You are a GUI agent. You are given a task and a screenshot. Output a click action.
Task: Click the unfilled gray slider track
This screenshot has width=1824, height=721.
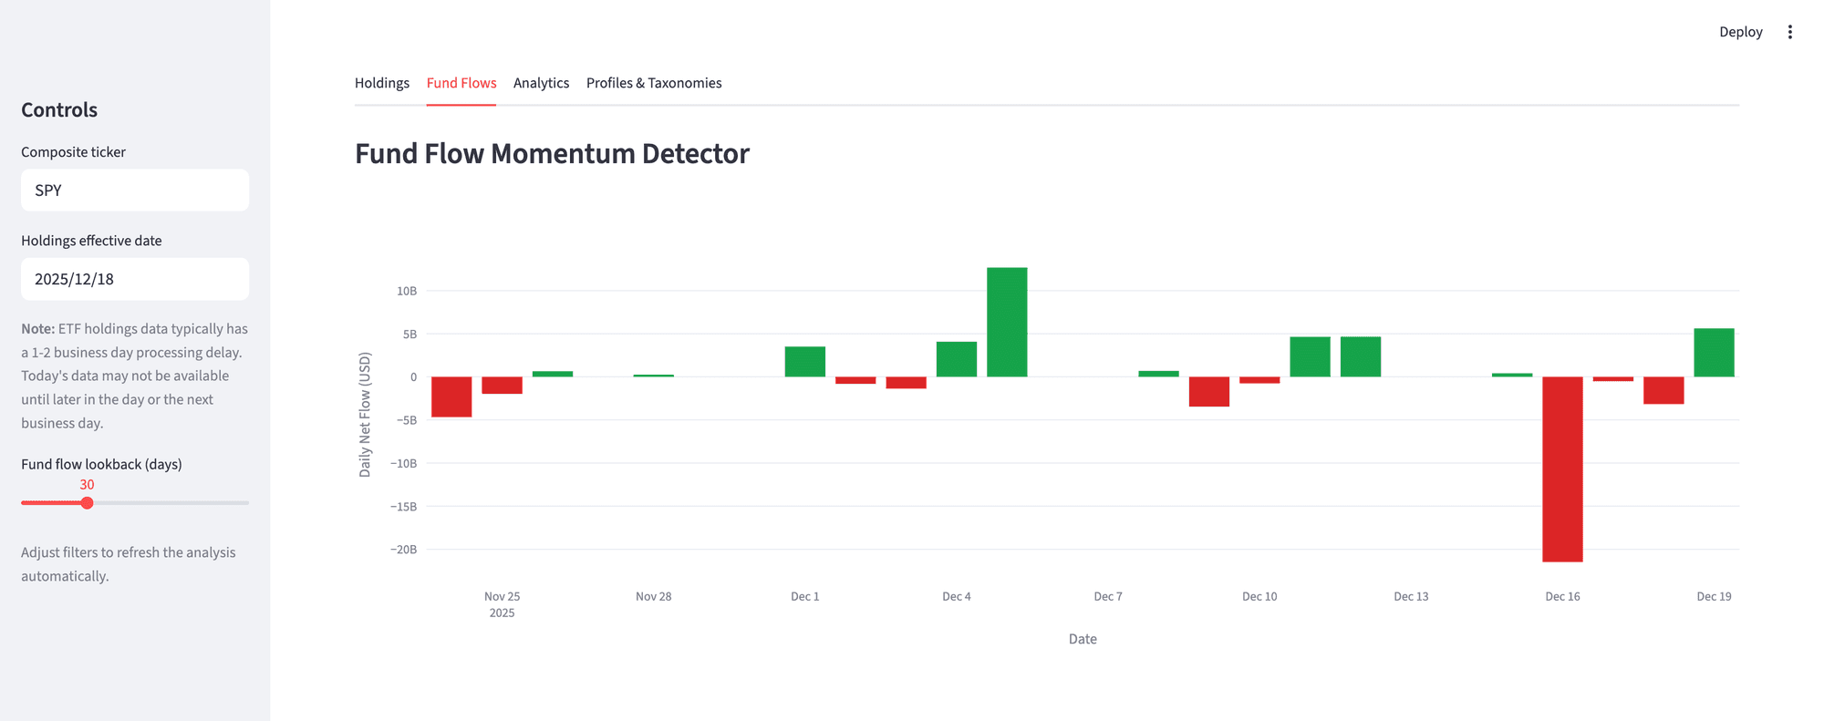(173, 503)
